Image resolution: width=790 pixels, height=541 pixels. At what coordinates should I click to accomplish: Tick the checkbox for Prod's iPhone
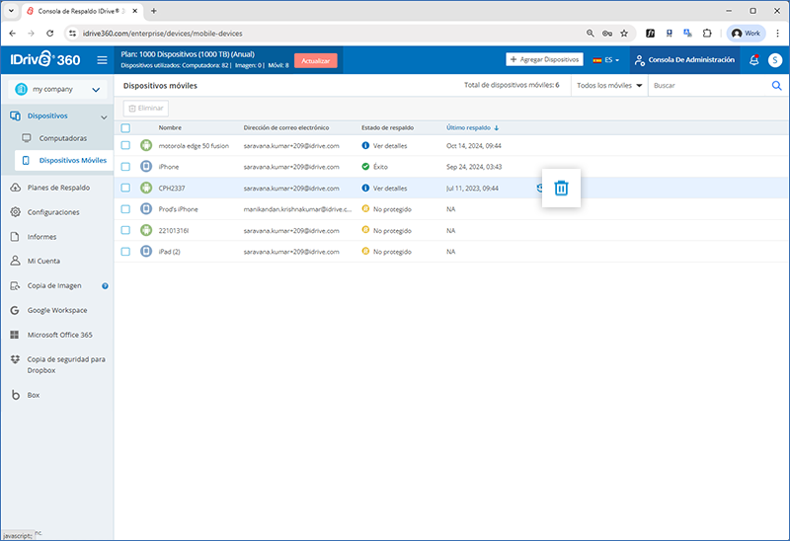[x=125, y=208]
